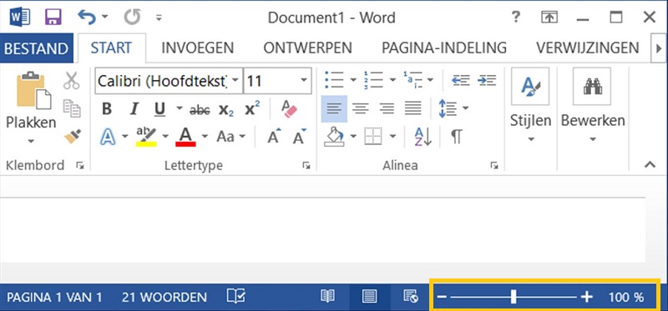Viewport: 668px width, 311px height.
Task: Click the Save floppy disk icon
Action: (x=53, y=18)
